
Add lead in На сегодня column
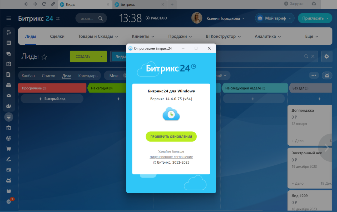pyautogui.click(x=118, y=99)
